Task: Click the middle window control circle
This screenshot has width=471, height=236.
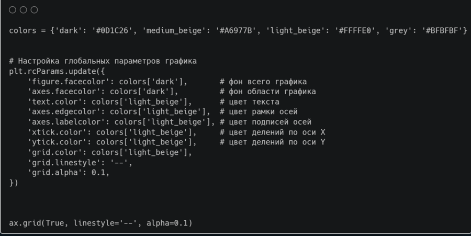Action: tap(24, 10)
